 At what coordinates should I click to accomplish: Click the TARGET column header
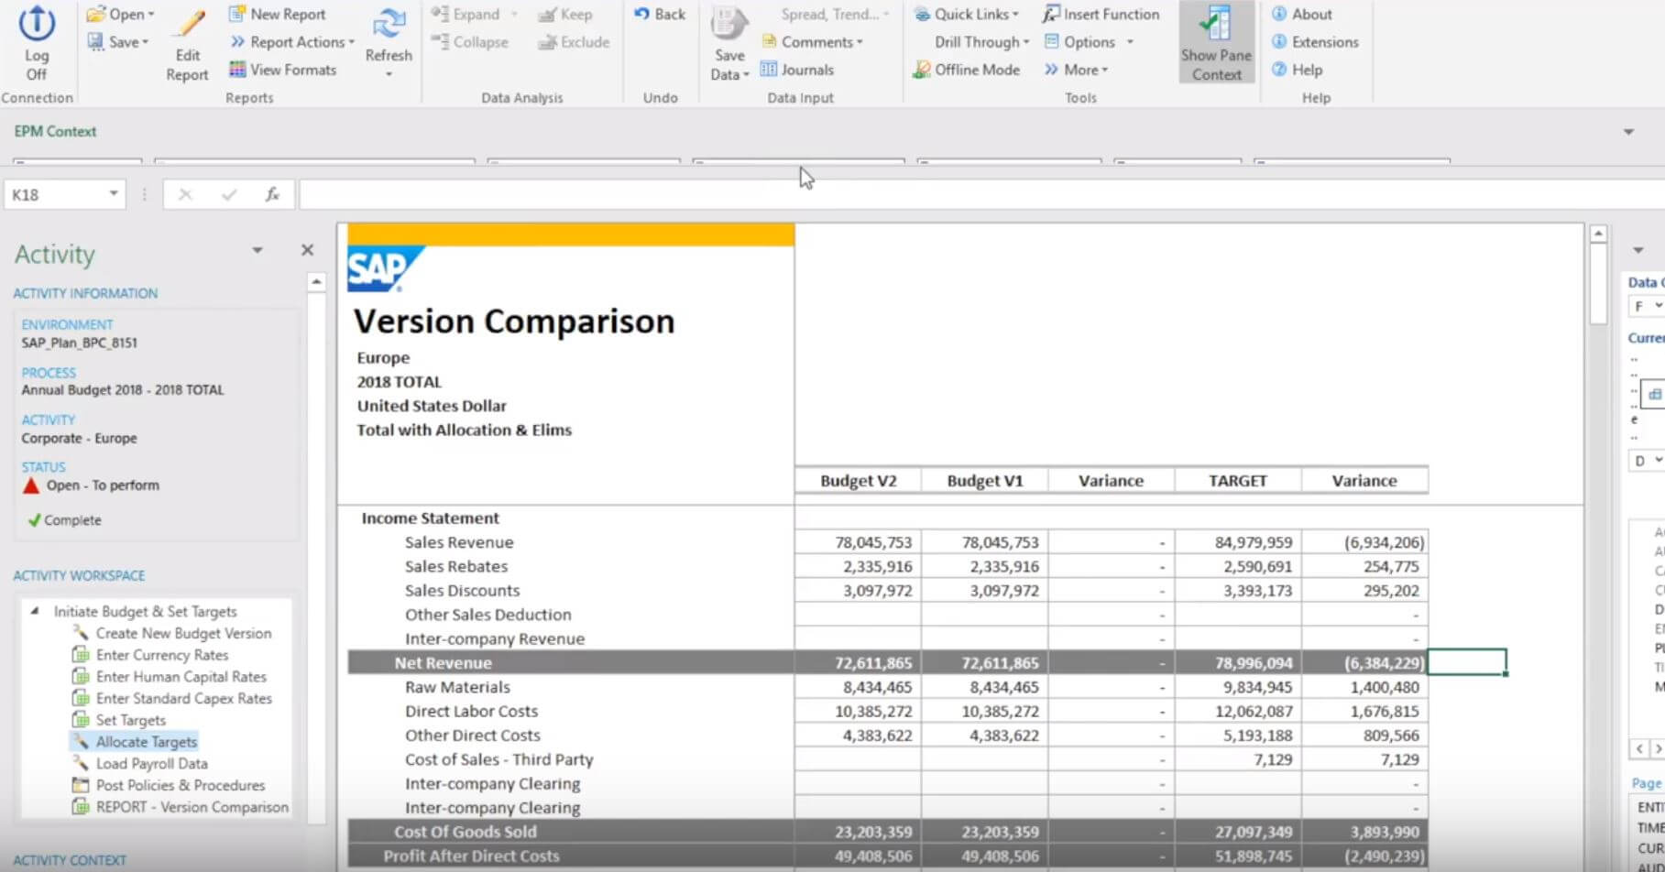tap(1237, 481)
